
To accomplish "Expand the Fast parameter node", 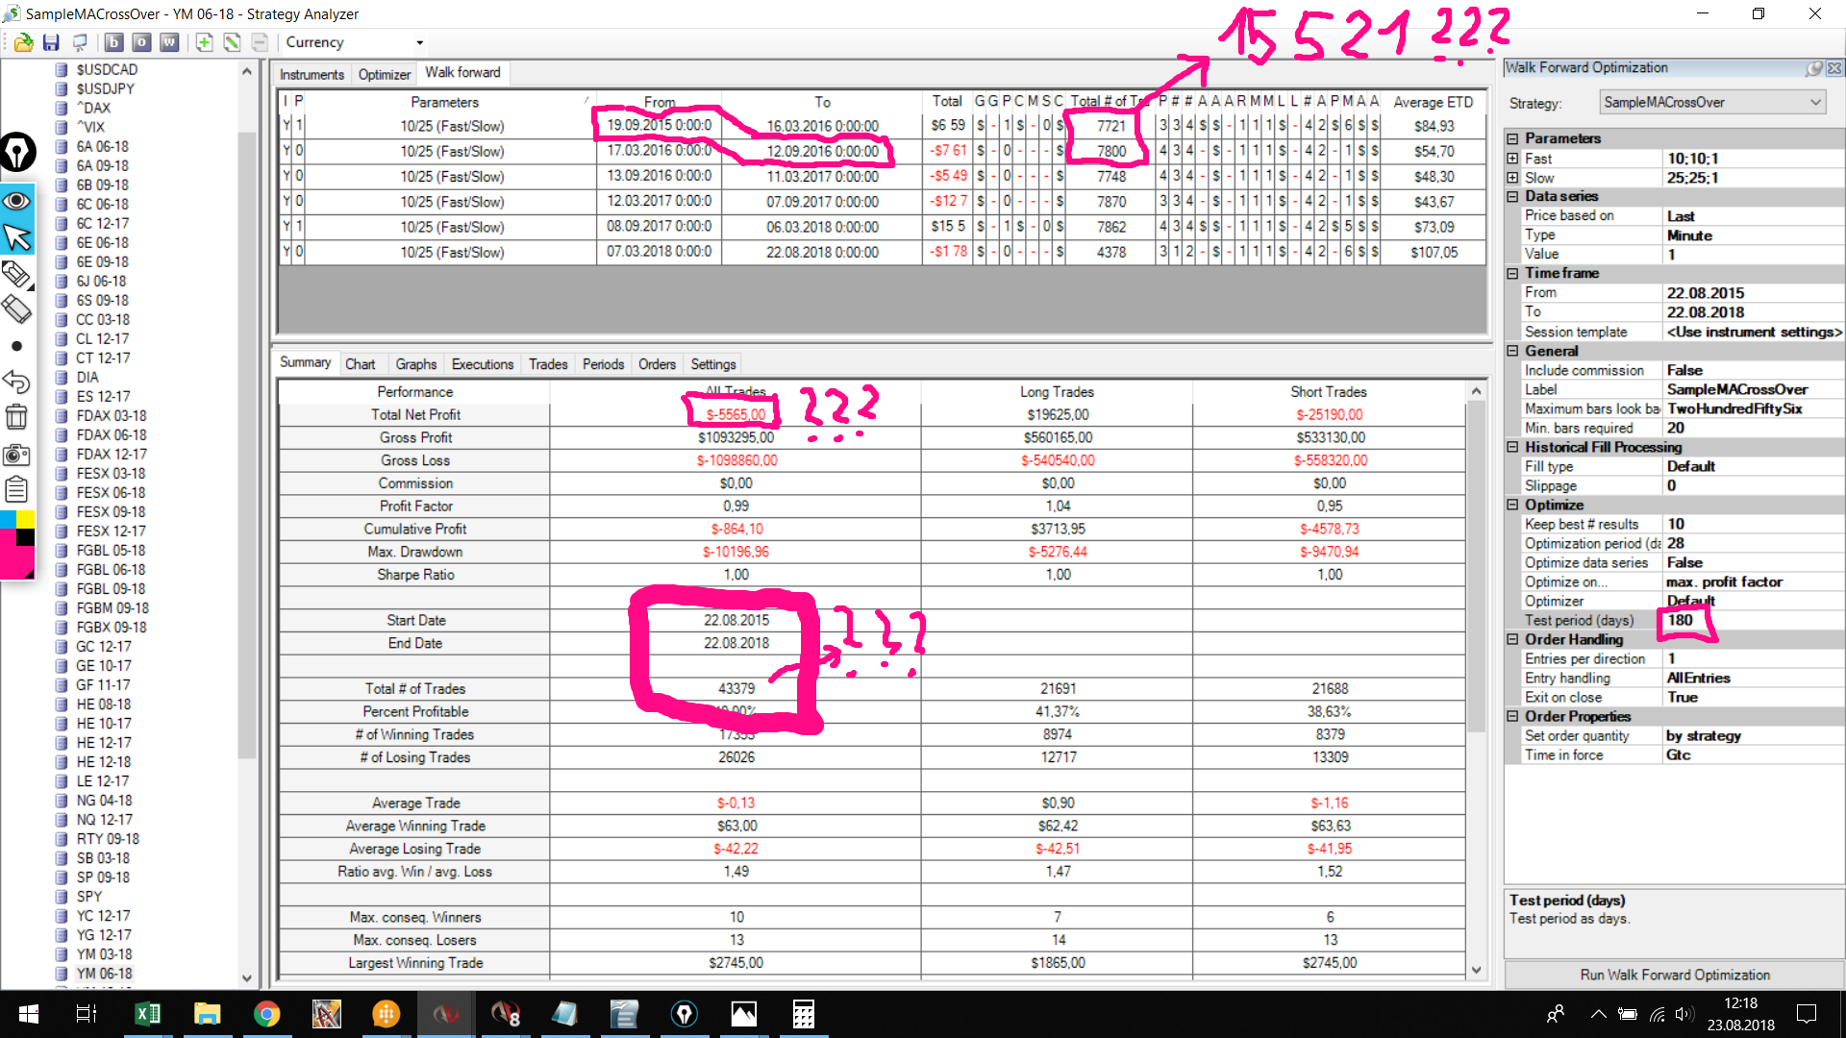I will (1512, 159).
